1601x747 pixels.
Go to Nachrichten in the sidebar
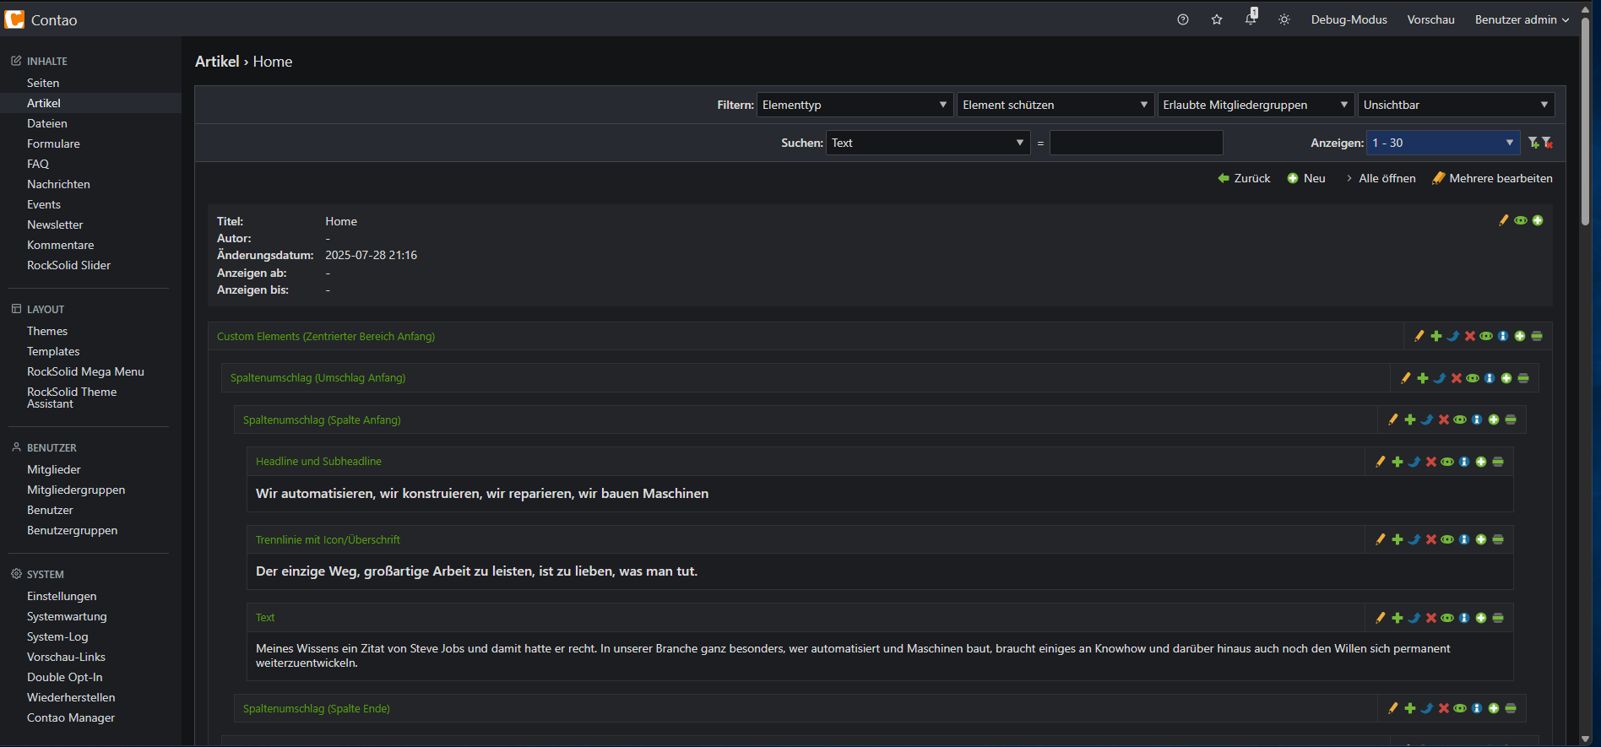[58, 184]
